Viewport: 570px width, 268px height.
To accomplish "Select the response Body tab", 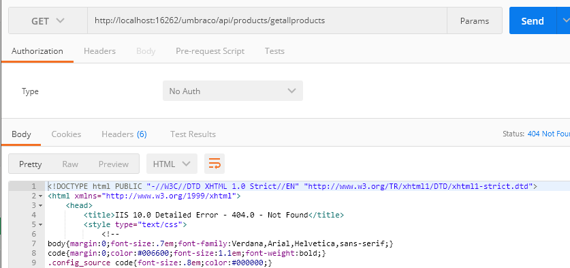I will tap(21, 134).
